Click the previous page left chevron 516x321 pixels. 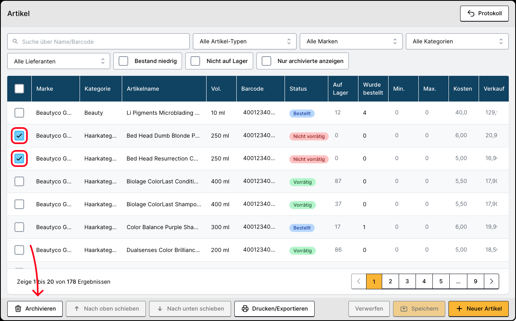pyautogui.click(x=359, y=282)
